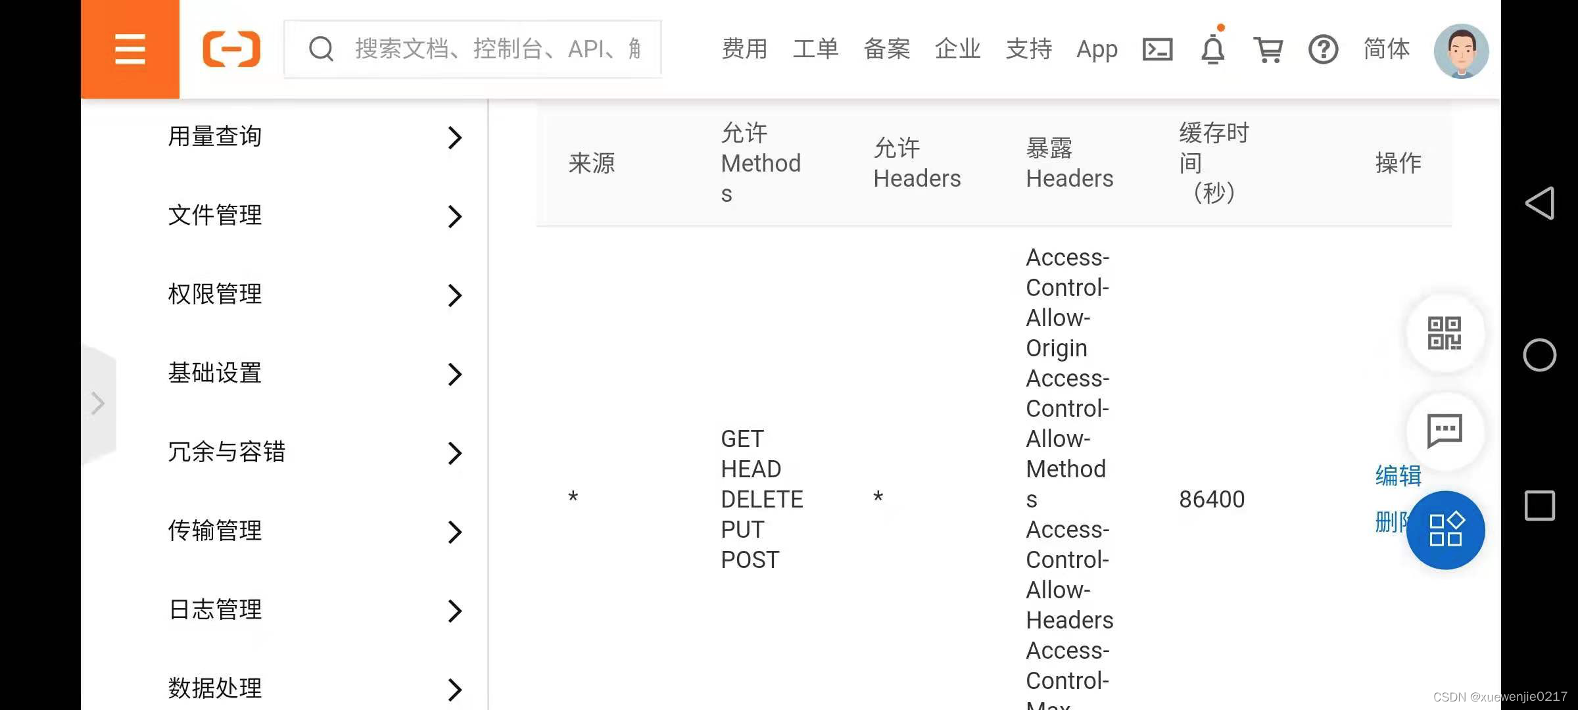This screenshot has width=1578, height=710.
Task: Click the Access-Control-Allow-Origin exposed header
Action: (x=1067, y=302)
